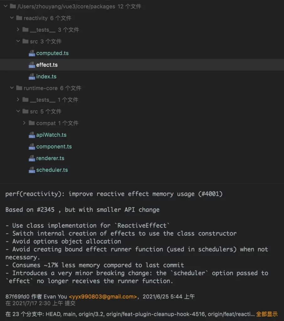Click the computed.ts TypeScript file icon

click(32, 53)
